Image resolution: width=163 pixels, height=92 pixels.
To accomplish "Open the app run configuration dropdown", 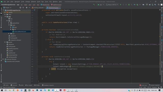I will tap(101, 5).
